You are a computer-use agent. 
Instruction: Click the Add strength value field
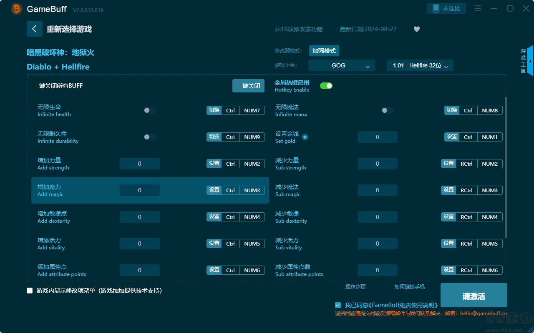coord(140,164)
